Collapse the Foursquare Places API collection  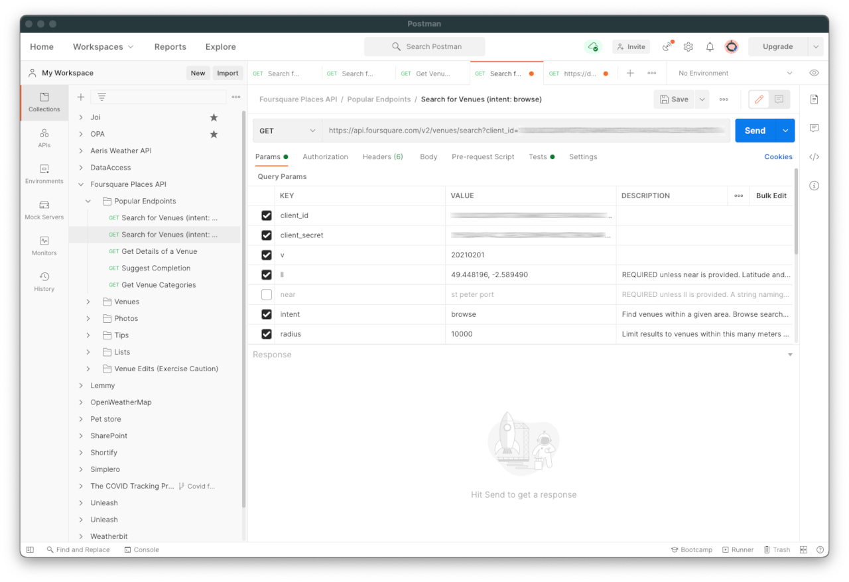81,184
